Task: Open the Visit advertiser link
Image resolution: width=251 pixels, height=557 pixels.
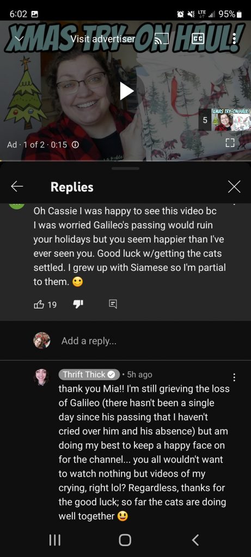Action: 103,39
